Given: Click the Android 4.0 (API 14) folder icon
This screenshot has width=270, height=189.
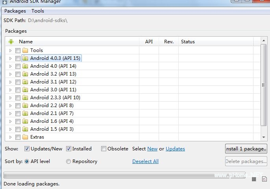Looking at the screenshot, I should [25, 66].
